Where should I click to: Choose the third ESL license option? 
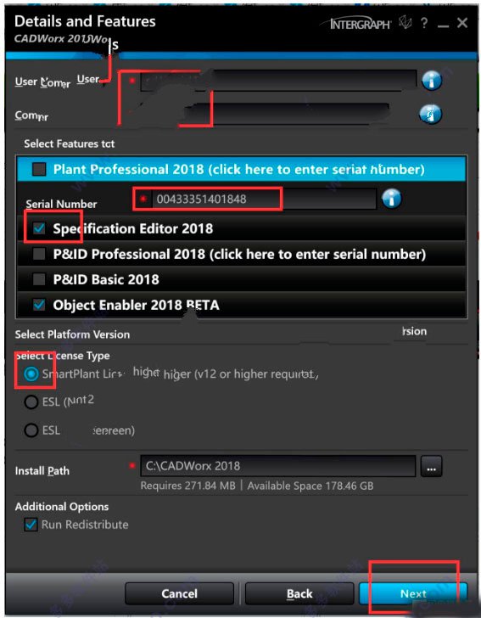[31, 430]
